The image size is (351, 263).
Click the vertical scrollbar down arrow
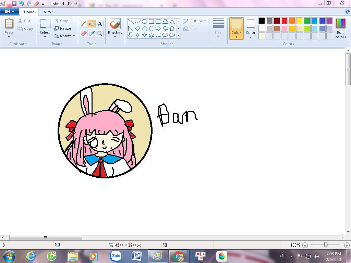tap(348, 232)
